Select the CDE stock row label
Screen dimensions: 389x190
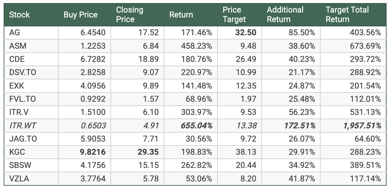(x=17, y=59)
